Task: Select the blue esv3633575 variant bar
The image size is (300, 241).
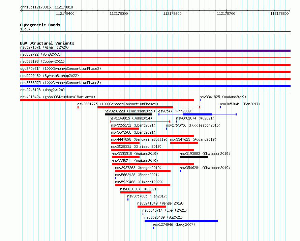Action: pyautogui.click(x=155, y=86)
